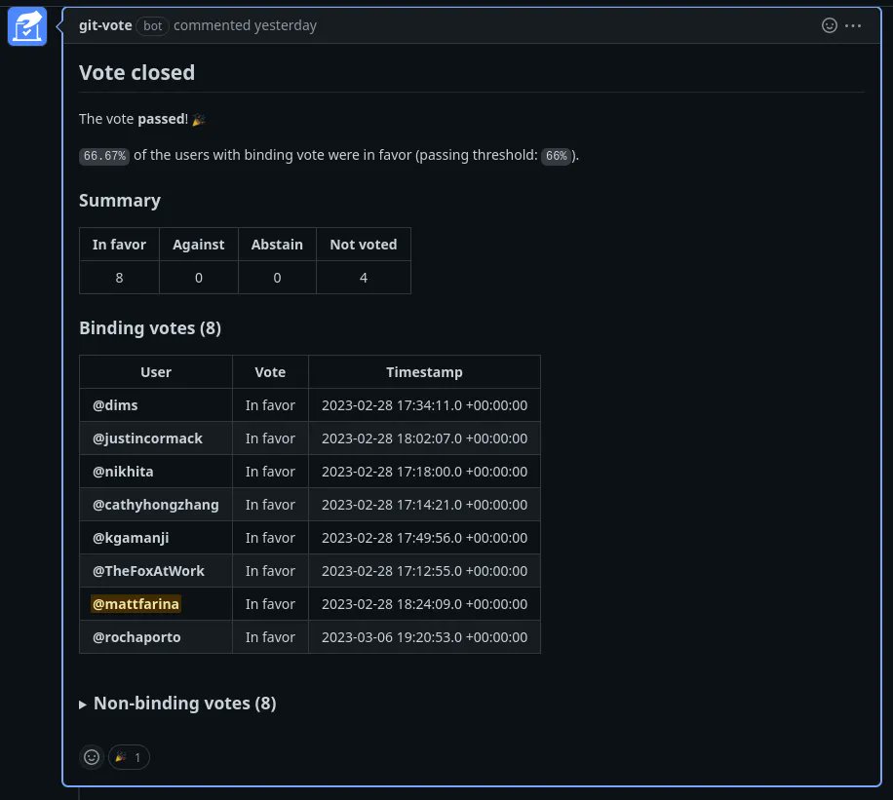
Task: Click the In favor count 8 cell
Action: pyautogui.click(x=119, y=278)
